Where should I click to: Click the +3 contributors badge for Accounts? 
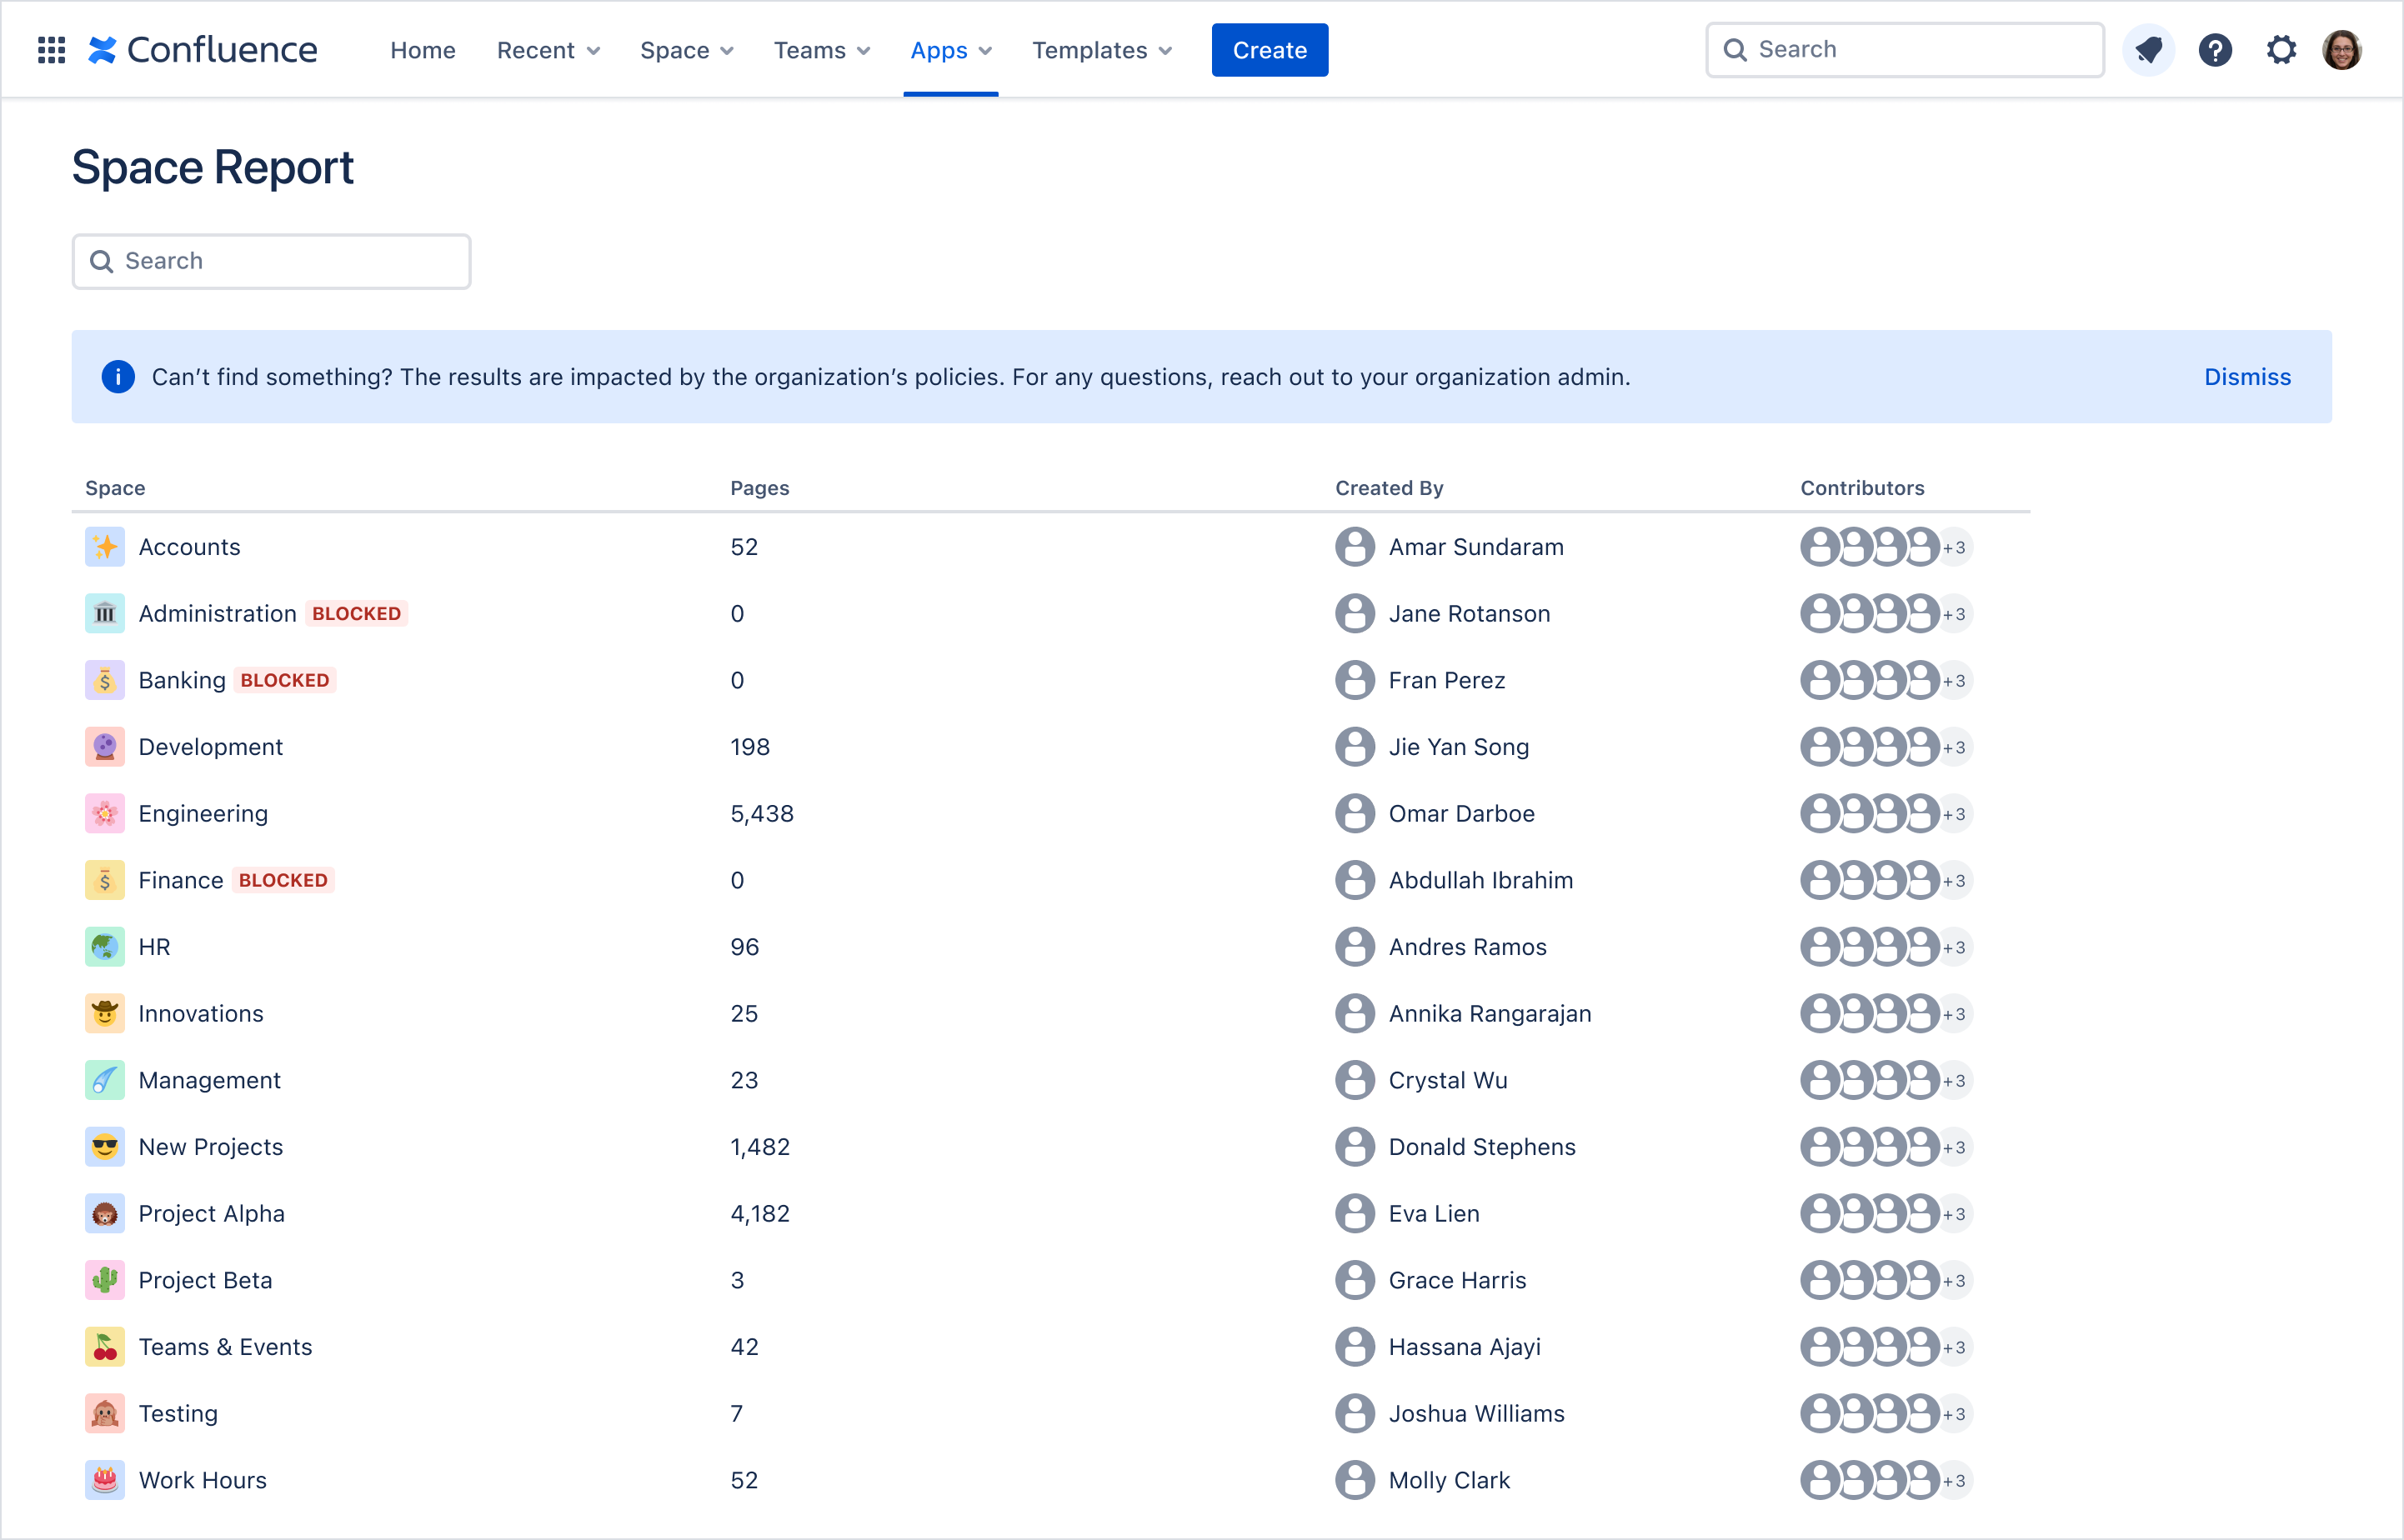click(x=1954, y=548)
